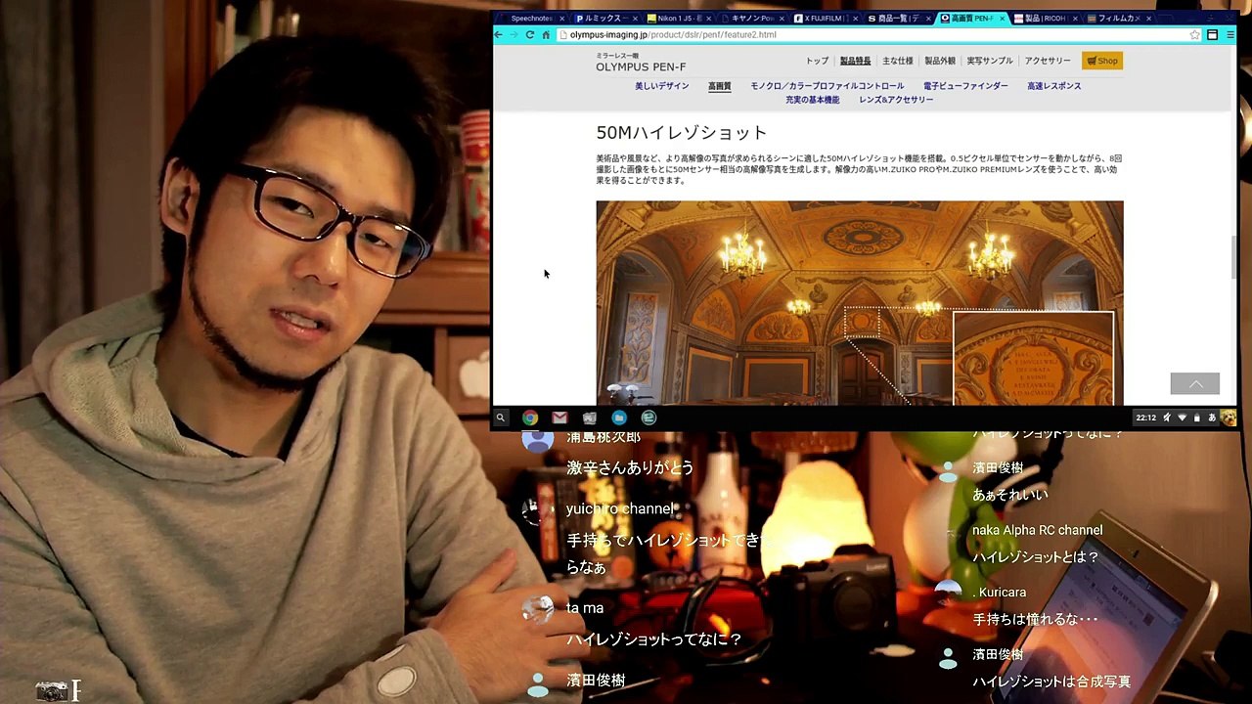Switch to the ルミックス tab
The height and width of the screenshot is (704, 1252).
point(606,18)
